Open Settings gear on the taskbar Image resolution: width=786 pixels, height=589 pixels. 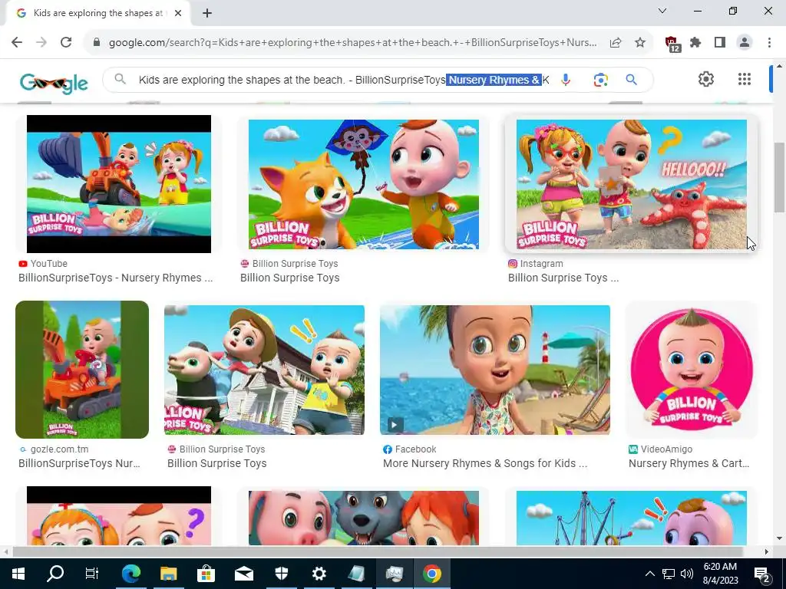(x=319, y=574)
